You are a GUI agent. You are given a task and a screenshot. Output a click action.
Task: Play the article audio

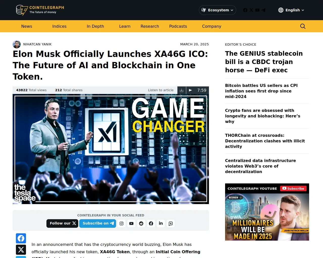point(191,90)
